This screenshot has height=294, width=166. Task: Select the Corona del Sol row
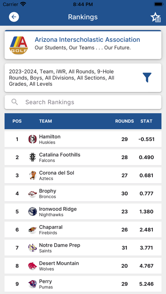pyautogui.click(x=83, y=175)
